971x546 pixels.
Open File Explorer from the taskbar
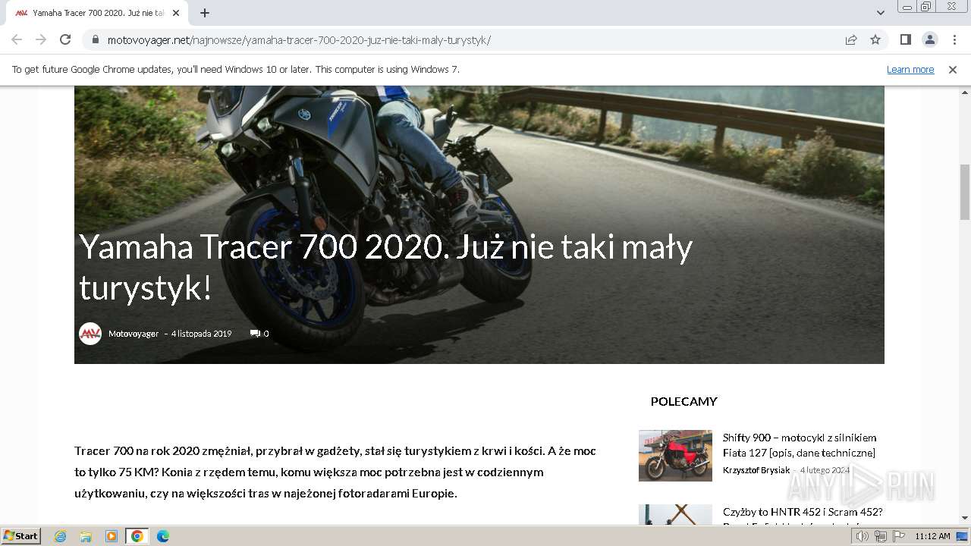pyautogui.click(x=86, y=536)
